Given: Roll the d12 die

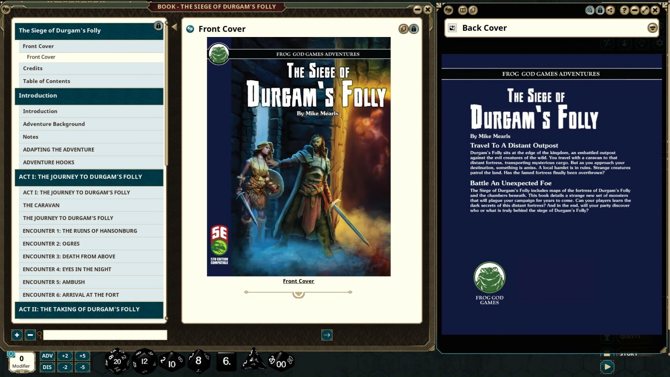Looking at the screenshot, I should pos(144,361).
